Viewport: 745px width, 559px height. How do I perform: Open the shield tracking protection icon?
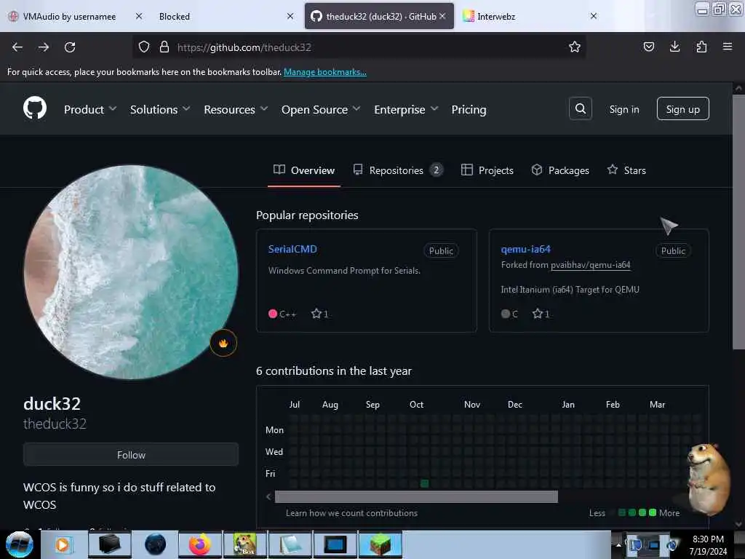coord(144,47)
